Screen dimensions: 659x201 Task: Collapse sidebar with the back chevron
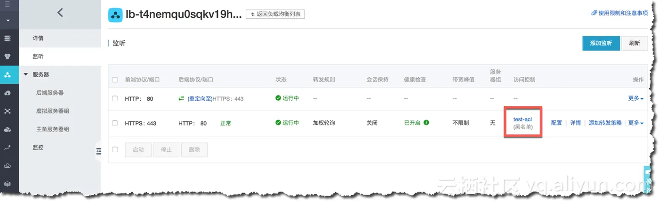coord(60,13)
